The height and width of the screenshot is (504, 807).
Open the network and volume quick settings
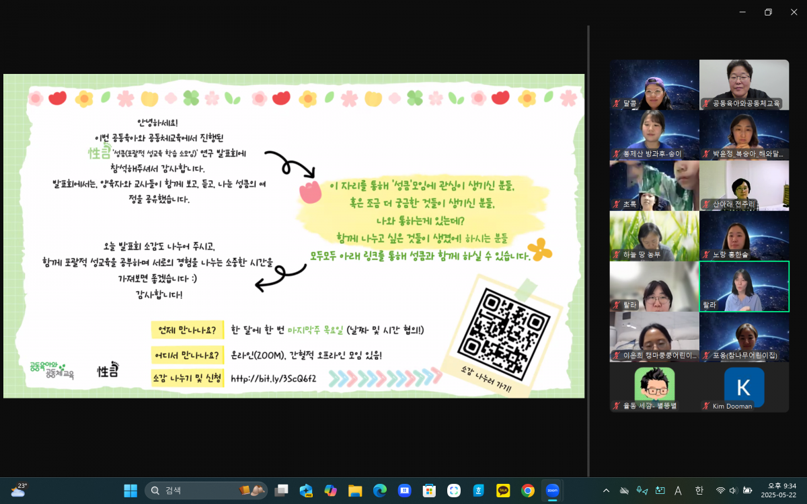coord(733,491)
